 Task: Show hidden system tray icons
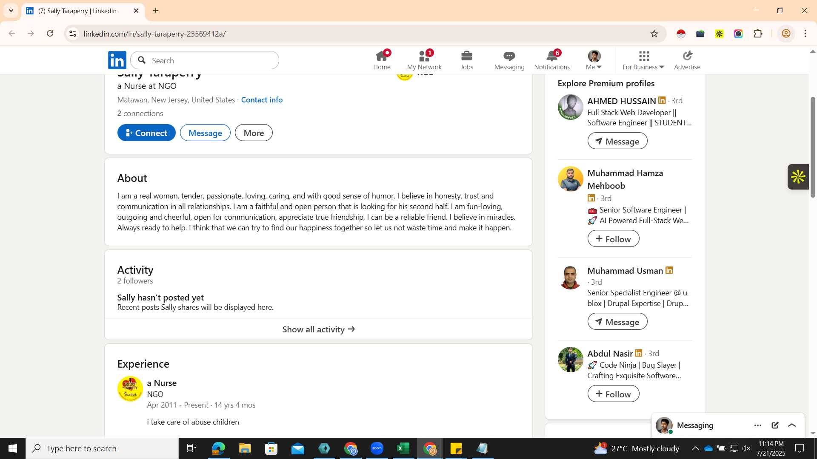(x=695, y=448)
